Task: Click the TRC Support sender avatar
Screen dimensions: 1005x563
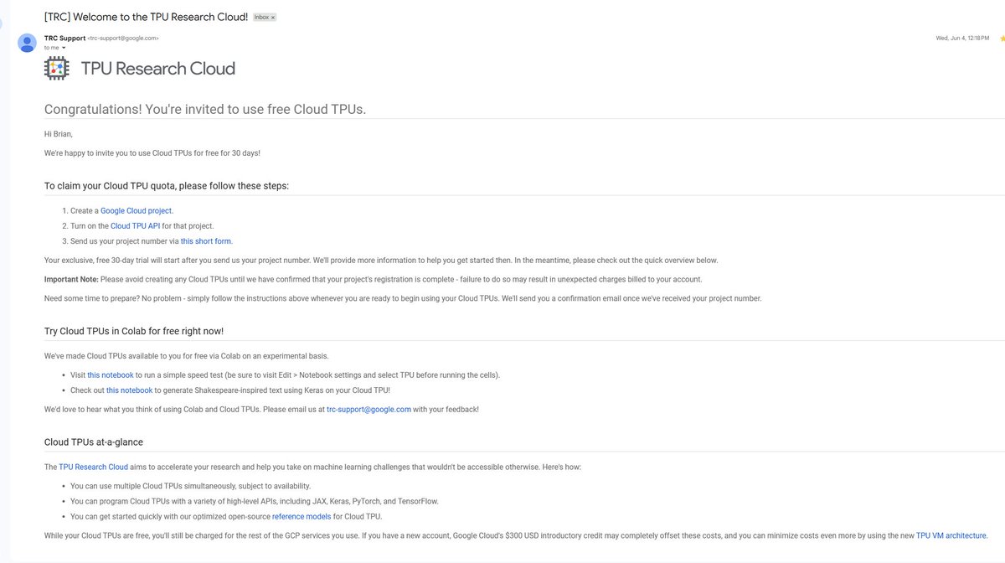Action: (28, 42)
